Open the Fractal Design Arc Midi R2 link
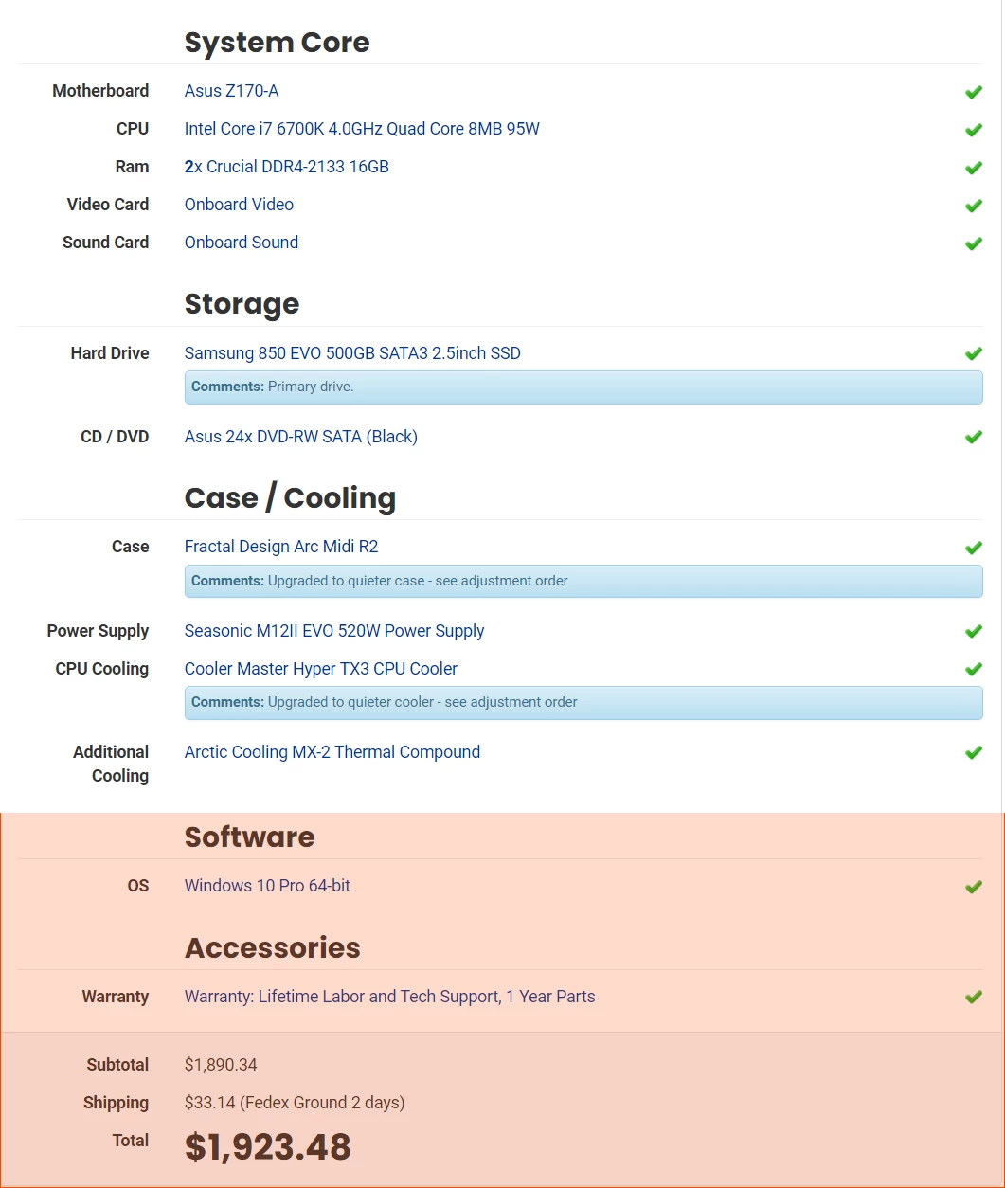Screen dimensions: 1005x1188 (x=281, y=547)
